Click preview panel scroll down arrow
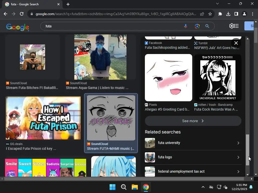Image resolution: width=258 pixels, height=193 pixels. click(x=247, y=175)
